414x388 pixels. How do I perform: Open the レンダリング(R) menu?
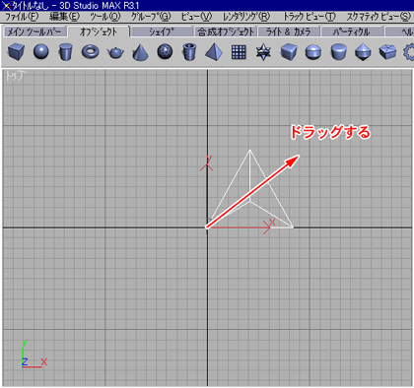[246, 17]
